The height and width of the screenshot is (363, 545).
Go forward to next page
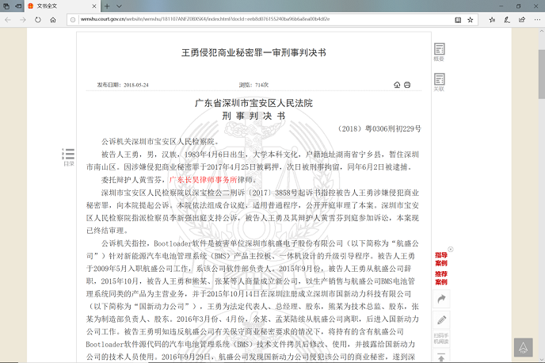point(23,20)
